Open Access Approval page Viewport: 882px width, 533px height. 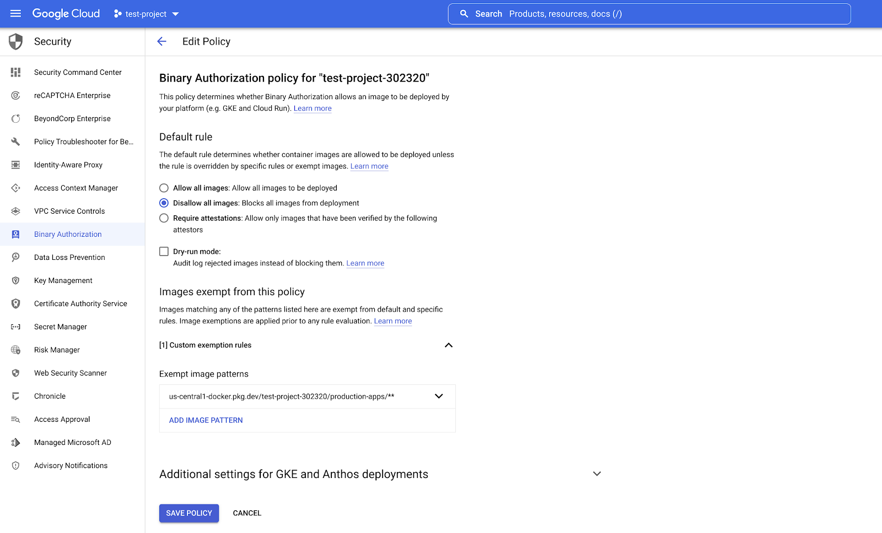[62, 419]
